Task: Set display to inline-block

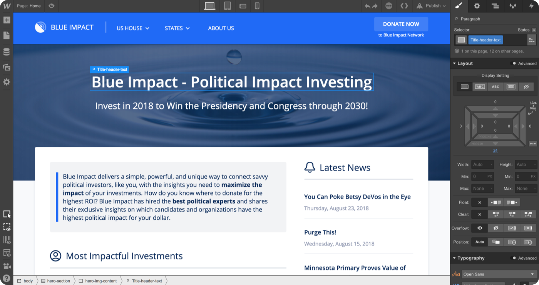Action: pos(480,87)
